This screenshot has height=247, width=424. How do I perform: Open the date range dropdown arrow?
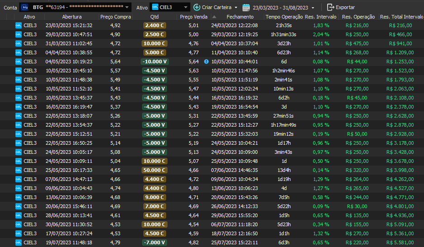click(313, 7)
